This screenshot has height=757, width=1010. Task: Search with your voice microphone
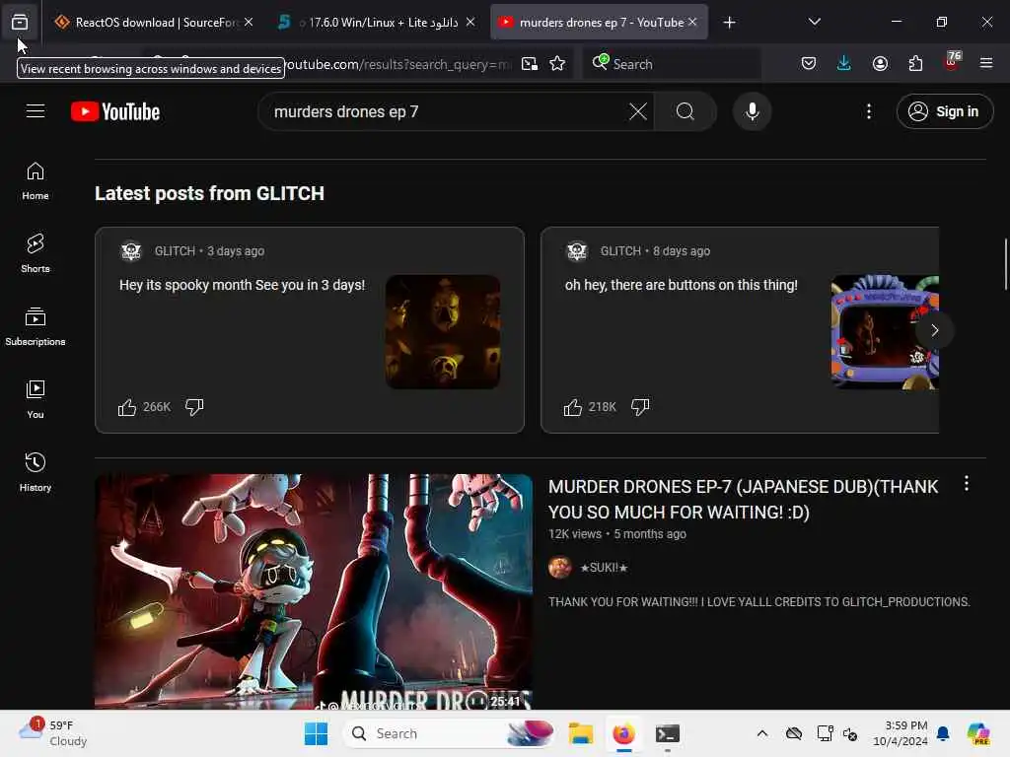point(752,112)
